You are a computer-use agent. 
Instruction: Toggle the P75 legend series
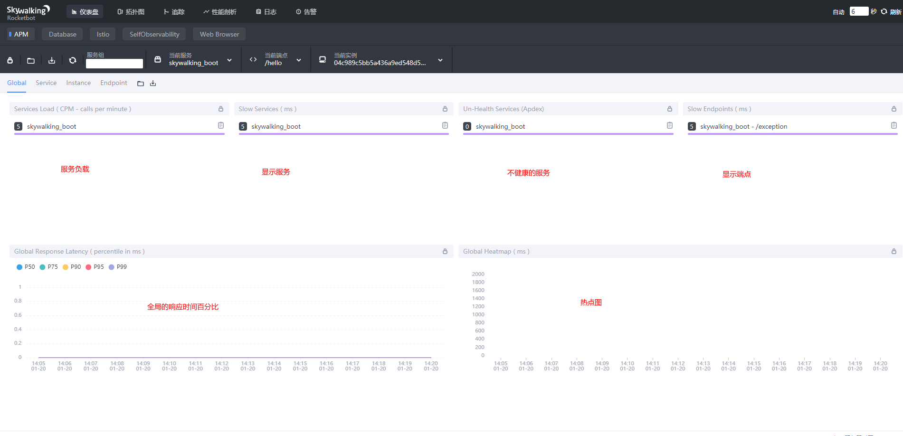(48, 267)
